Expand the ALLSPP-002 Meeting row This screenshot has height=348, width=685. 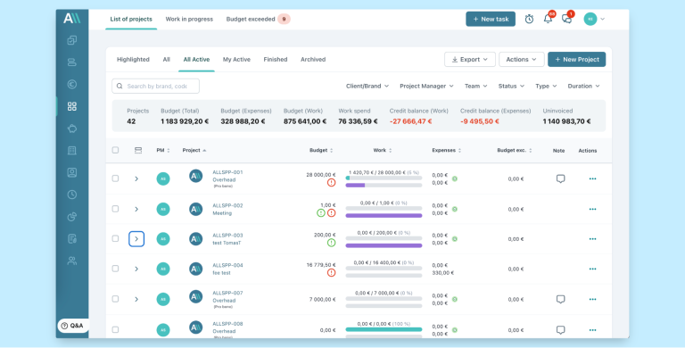(x=136, y=210)
